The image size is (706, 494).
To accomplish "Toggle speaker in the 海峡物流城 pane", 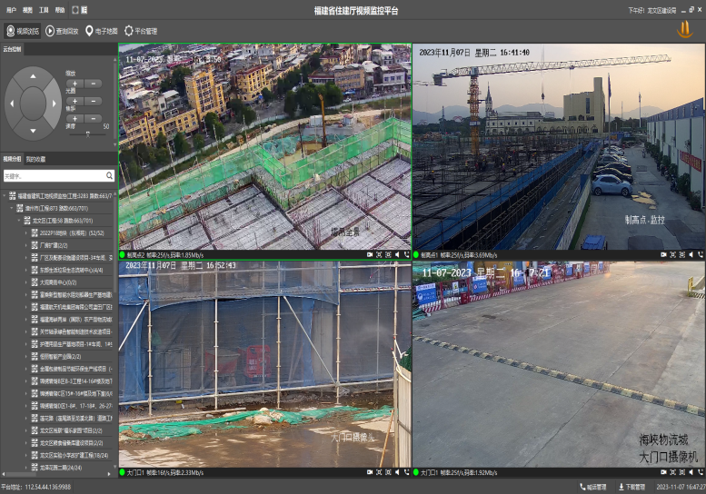I will [691, 472].
